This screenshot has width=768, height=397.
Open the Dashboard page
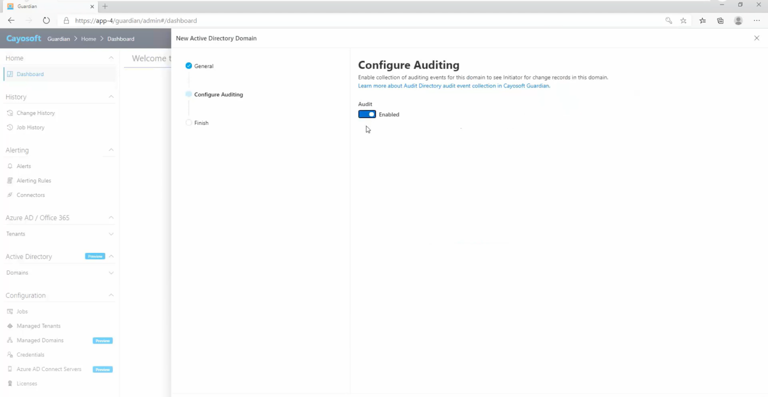(x=30, y=73)
